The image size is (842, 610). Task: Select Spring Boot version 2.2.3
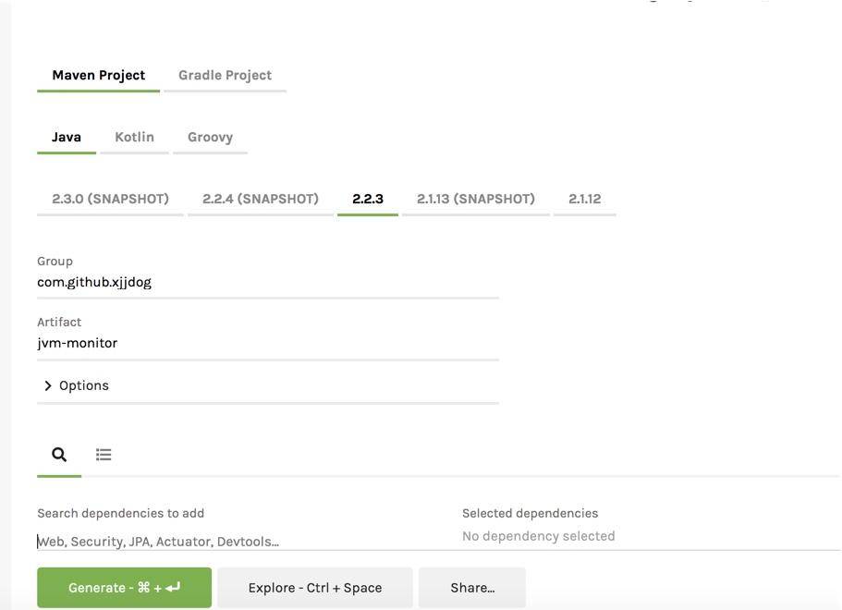[x=368, y=199]
